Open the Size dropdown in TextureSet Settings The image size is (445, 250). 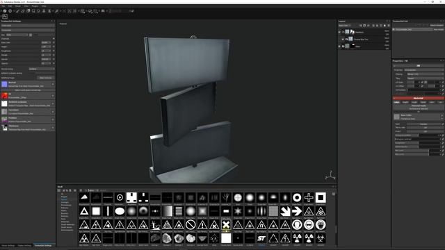pos(17,35)
